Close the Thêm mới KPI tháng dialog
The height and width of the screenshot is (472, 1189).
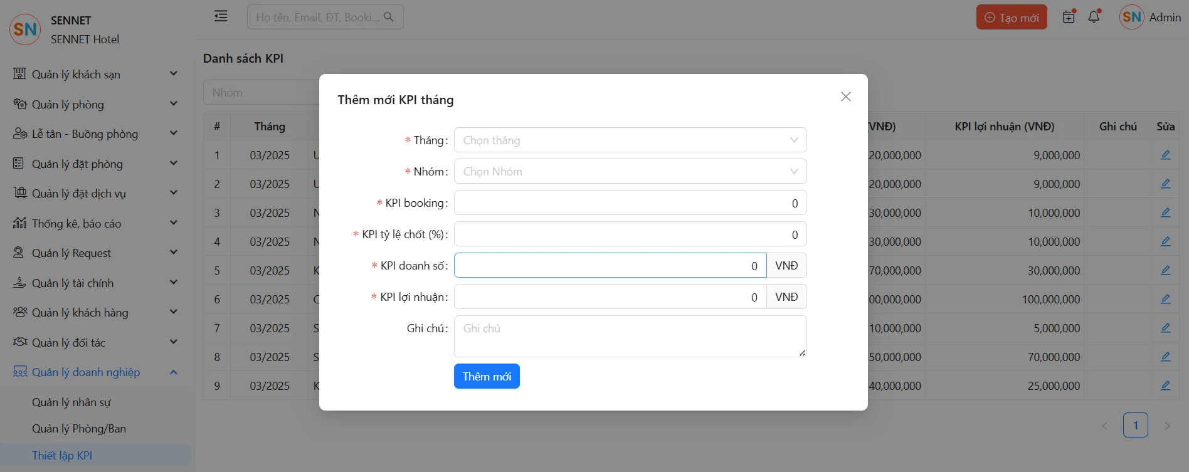click(845, 97)
